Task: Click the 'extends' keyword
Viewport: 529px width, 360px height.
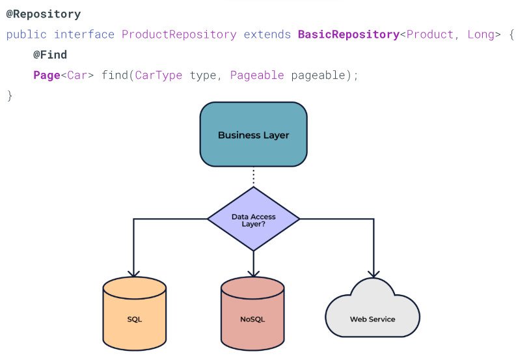Action: [x=267, y=35]
